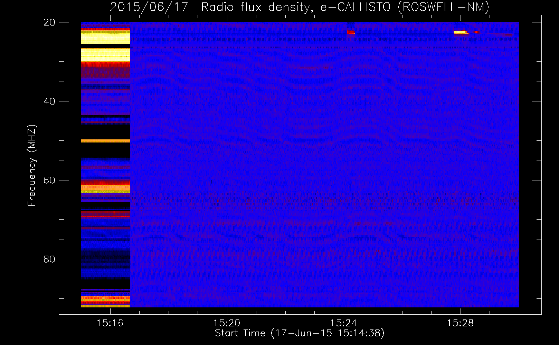Click the '60' frequency tick label
The image size is (559, 345).
click(49, 180)
